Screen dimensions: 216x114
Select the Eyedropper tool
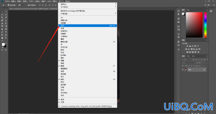click(6, 18)
